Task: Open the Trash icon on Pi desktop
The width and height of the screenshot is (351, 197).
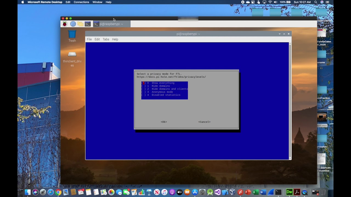Action: pos(72,36)
